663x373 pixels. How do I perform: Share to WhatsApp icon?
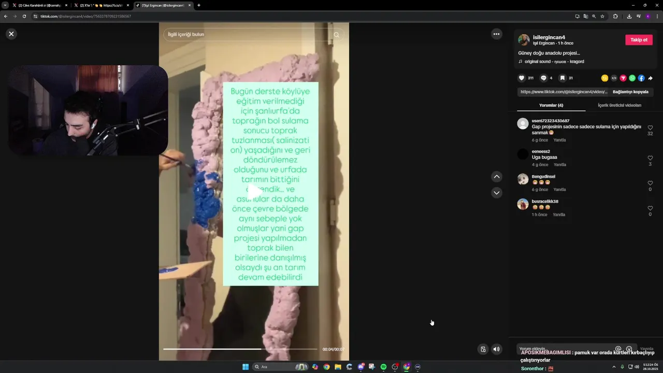632,78
